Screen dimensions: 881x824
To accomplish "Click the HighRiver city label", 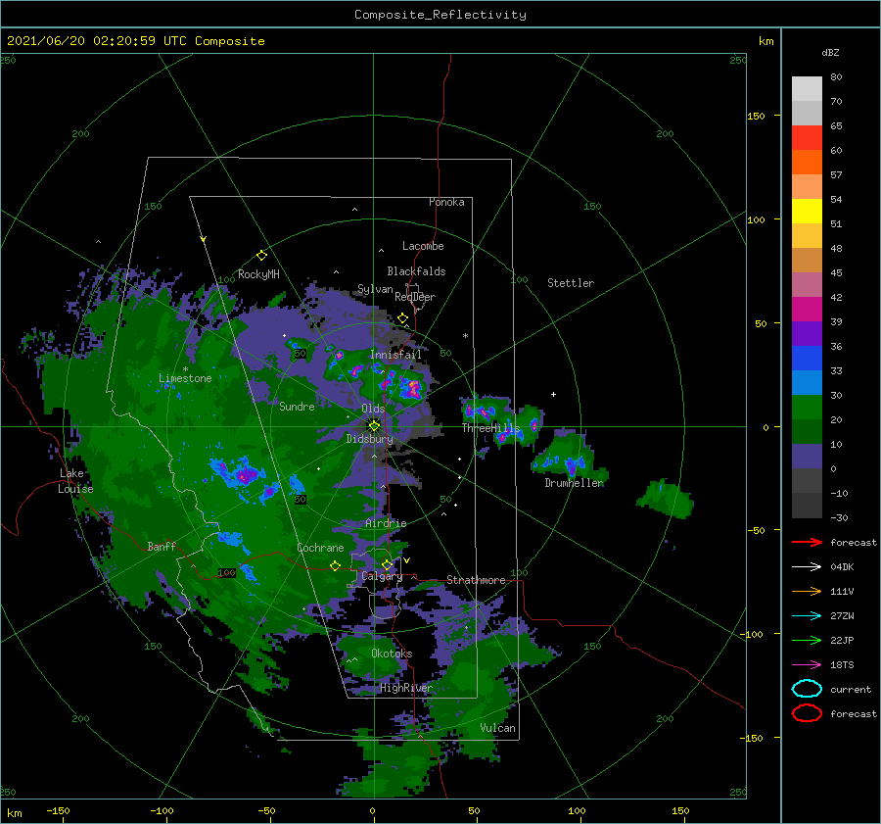I will pyautogui.click(x=405, y=688).
